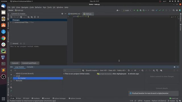Open the Event Log
Image resolution: width=182 pixels, height=102 pixels.
174,98
